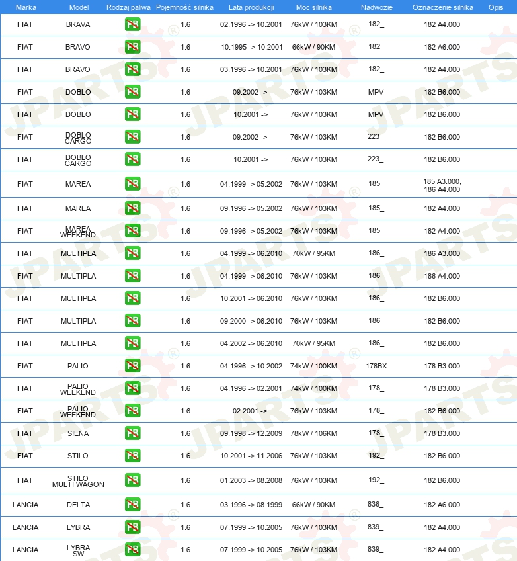
Task: Click the fuel icon in the BRAVO 66kW row
Action: (x=133, y=47)
